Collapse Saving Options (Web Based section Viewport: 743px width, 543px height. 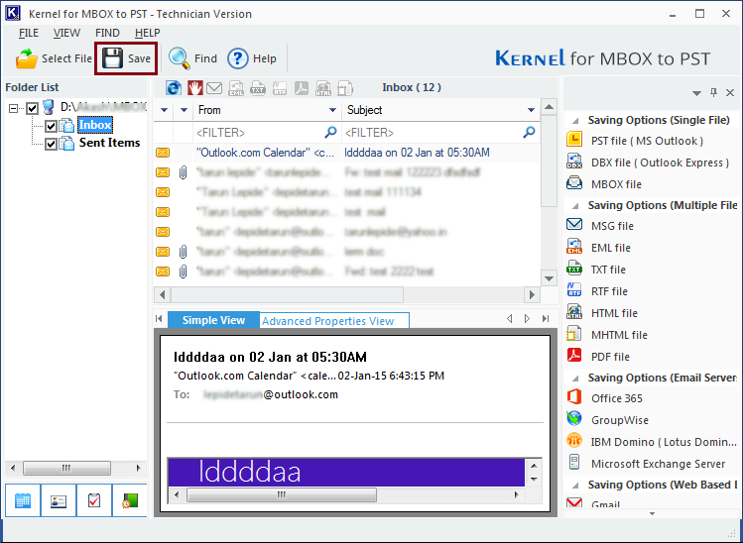575,486
